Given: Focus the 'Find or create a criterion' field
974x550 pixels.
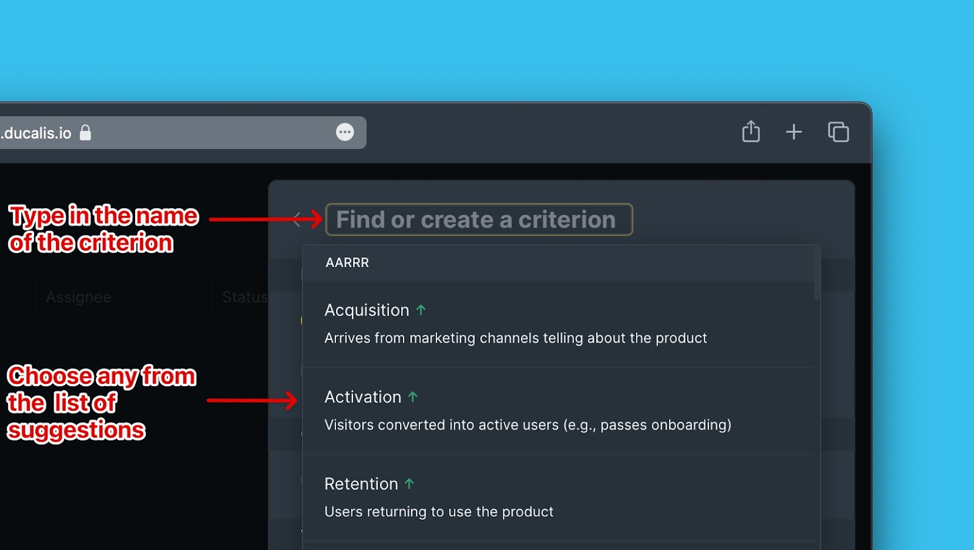Looking at the screenshot, I should click(478, 220).
